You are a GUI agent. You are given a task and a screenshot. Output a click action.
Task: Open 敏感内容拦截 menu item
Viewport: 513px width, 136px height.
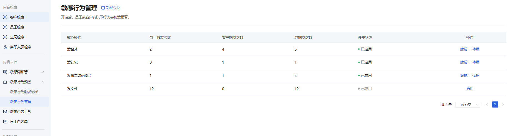24,112
